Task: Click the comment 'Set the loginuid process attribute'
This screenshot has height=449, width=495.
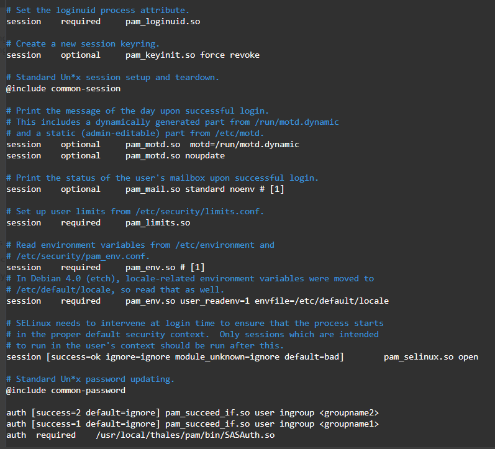Action: (98, 10)
